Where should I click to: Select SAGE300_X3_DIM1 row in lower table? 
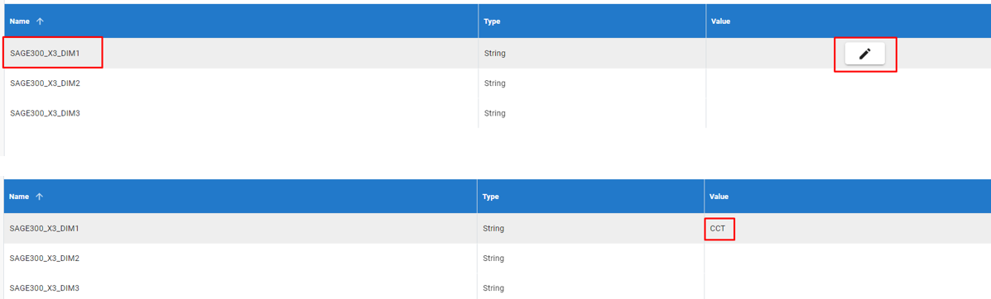[x=495, y=228]
